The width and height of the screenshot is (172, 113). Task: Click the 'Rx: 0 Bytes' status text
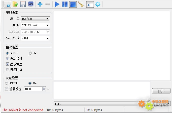(55, 110)
